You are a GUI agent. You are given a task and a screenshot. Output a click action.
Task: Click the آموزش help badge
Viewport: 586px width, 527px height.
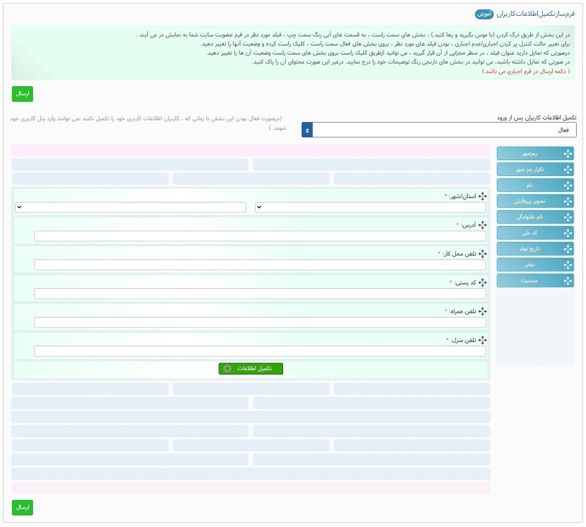tap(483, 13)
